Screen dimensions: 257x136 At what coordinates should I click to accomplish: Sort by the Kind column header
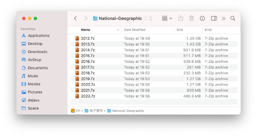[x=208, y=30]
